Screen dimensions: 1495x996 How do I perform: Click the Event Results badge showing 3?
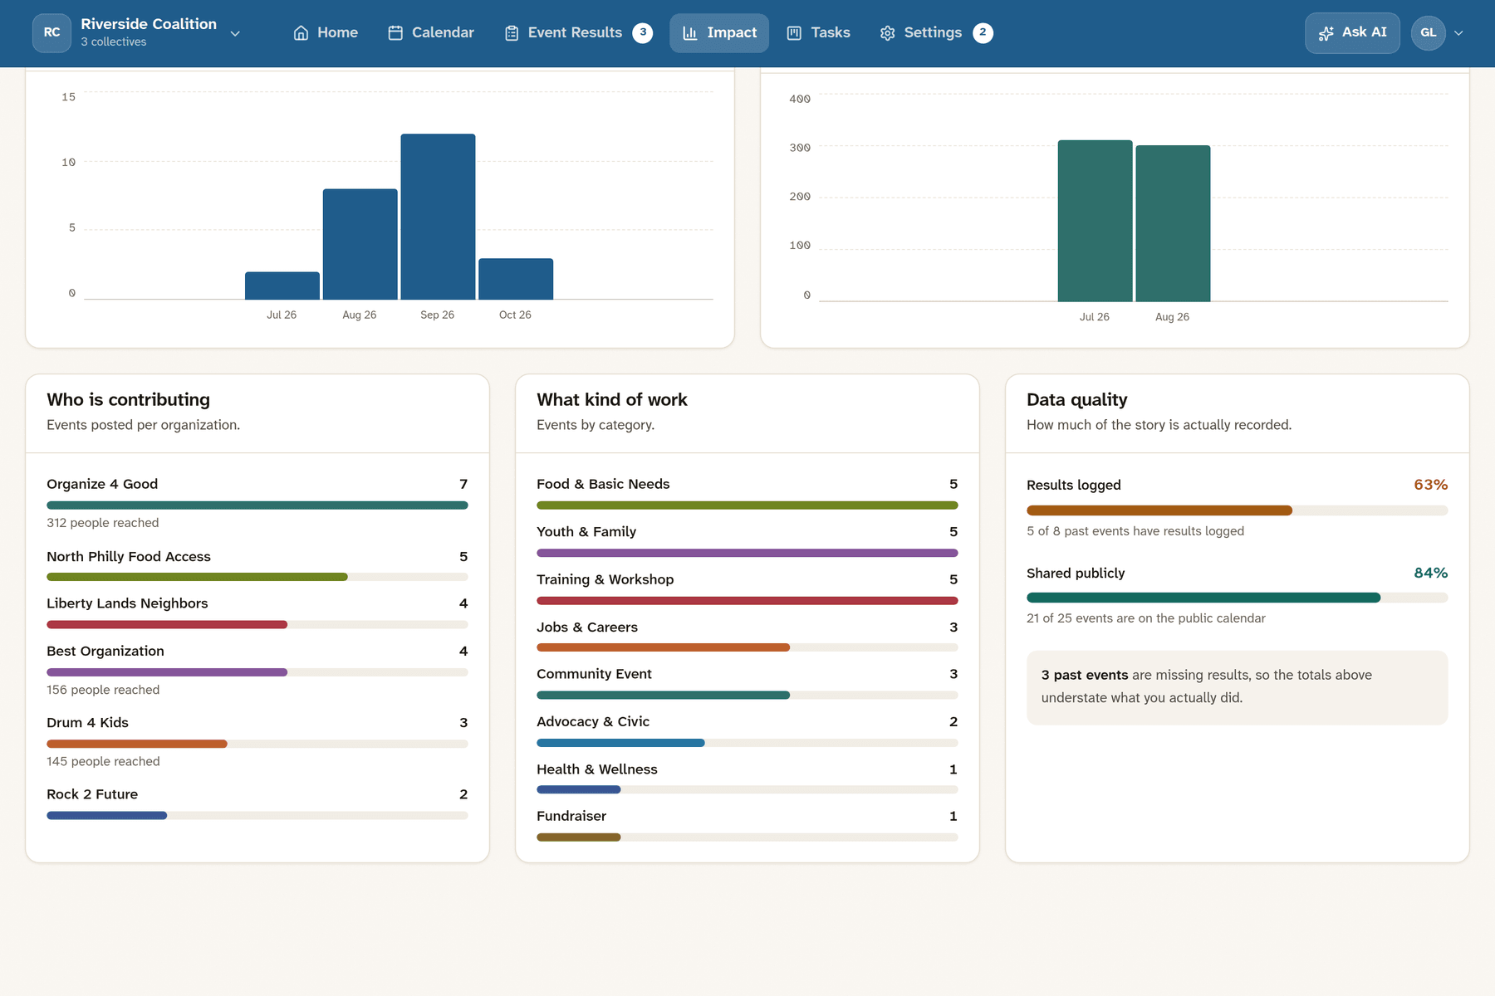(x=643, y=33)
